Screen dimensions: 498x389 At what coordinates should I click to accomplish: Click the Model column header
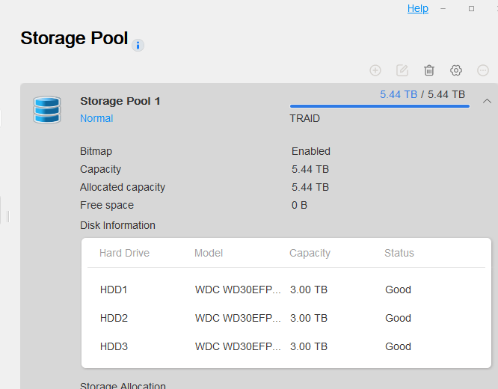click(x=209, y=253)
